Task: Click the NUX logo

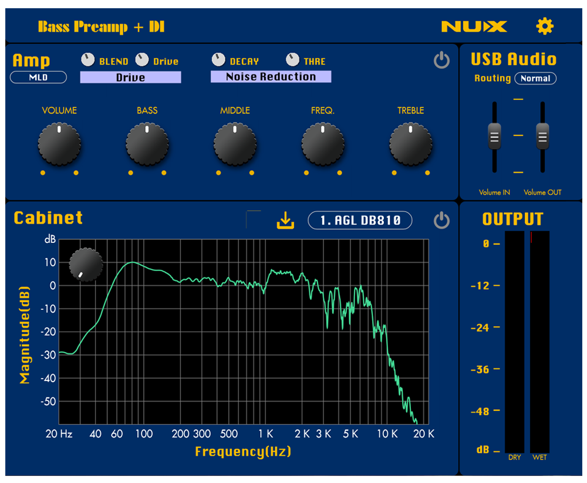Action: click(x=474, y=26)
